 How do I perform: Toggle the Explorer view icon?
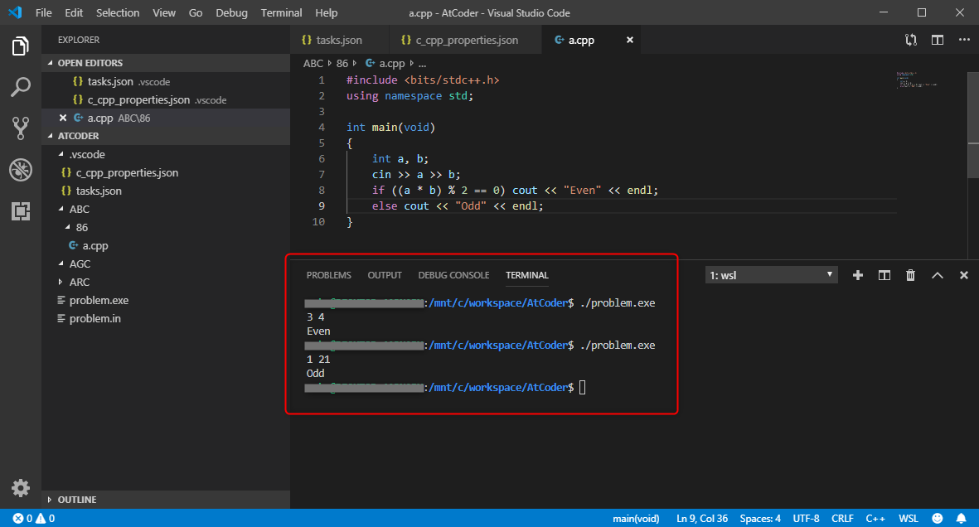[21, 46]
